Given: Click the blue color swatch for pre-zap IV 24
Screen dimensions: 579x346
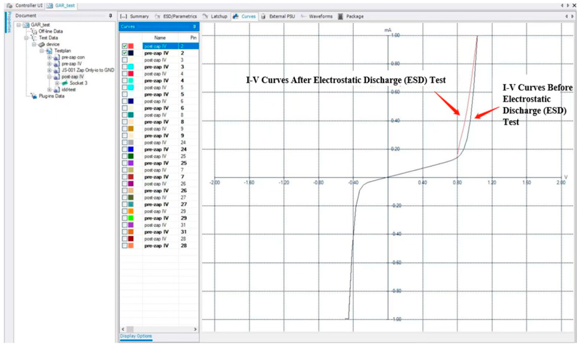Looking at the screenshot, I should [131, 149].
